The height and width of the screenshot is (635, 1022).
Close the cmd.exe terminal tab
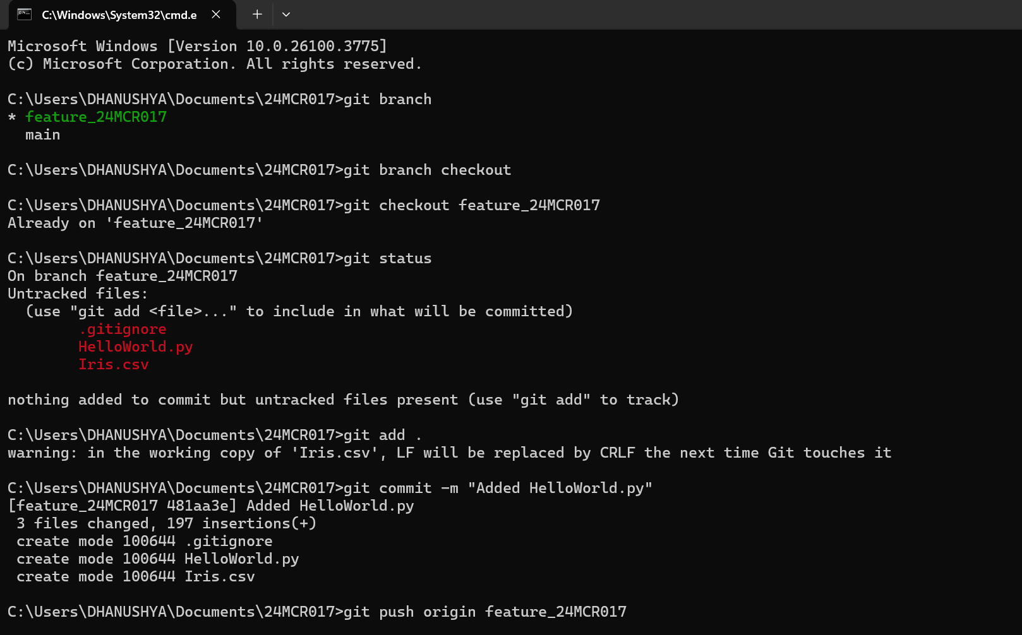[x=216, y=15]
